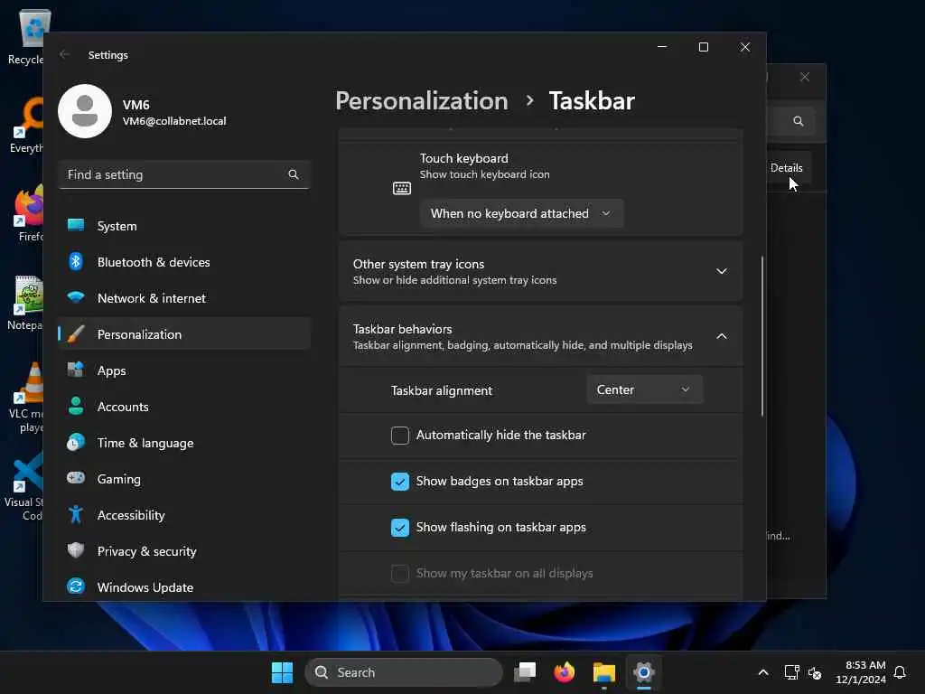Click the Visual Studio Code desktop icon
This screenshot has width=925, height=694.
click(x=24, y=487)
